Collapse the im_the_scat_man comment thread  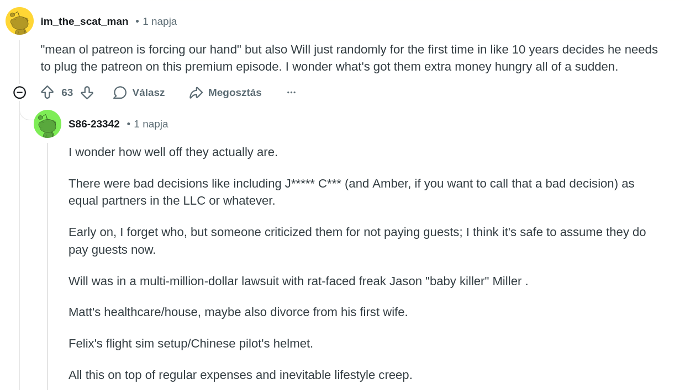19,93
